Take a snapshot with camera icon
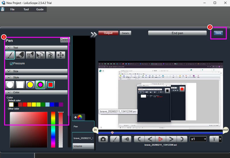 pyautogui.click(x=103, y=139)
